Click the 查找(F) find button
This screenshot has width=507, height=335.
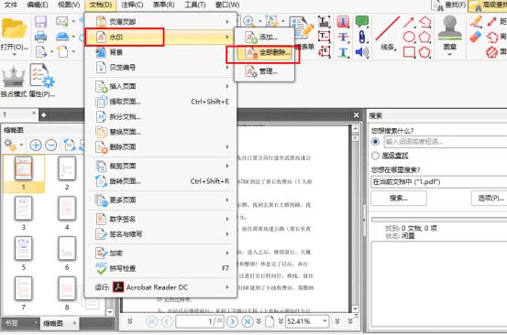tap(449, 5)
